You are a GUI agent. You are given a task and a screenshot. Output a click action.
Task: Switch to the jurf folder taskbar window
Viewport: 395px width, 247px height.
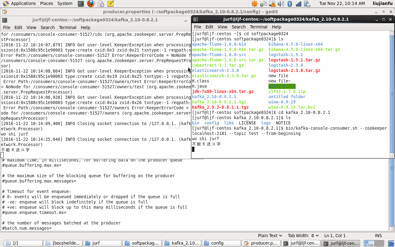click(x=102, y=243)
